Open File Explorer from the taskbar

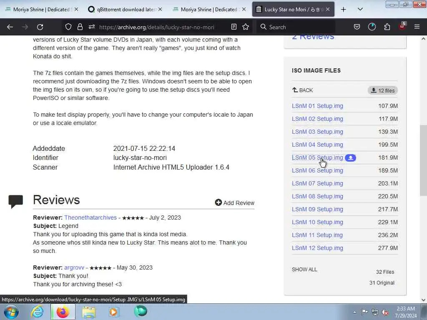pos(89,312)
